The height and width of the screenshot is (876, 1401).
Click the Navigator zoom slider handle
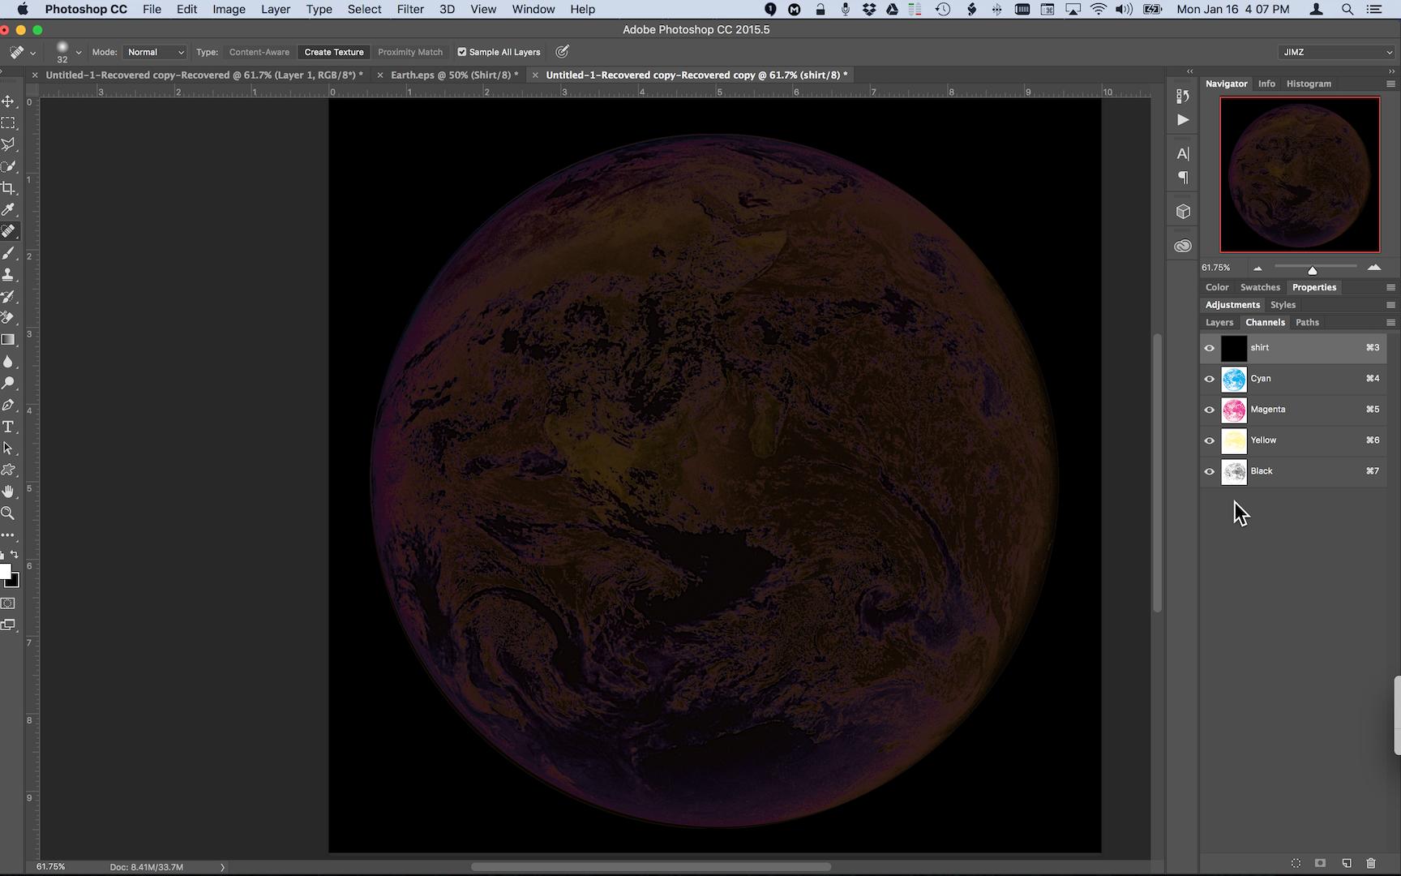1312,270
